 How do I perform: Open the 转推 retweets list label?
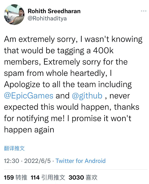pyautogui.click(x=21, y=178)
